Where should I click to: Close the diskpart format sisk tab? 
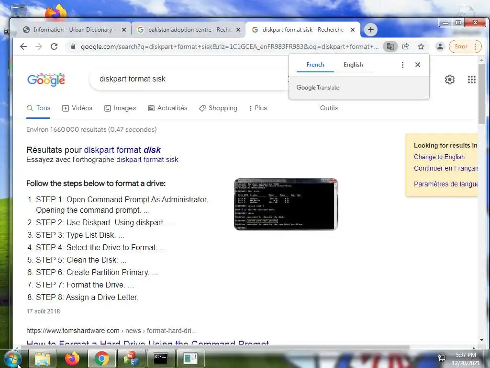[353, 30]
